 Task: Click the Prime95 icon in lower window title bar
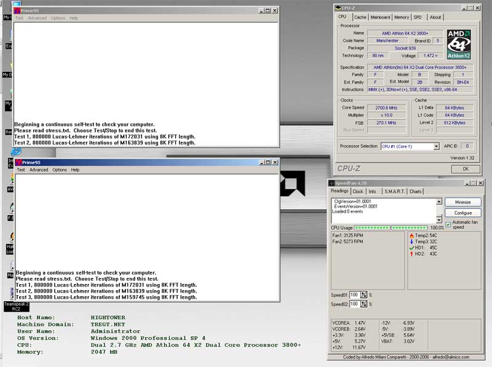click(18, 162)
